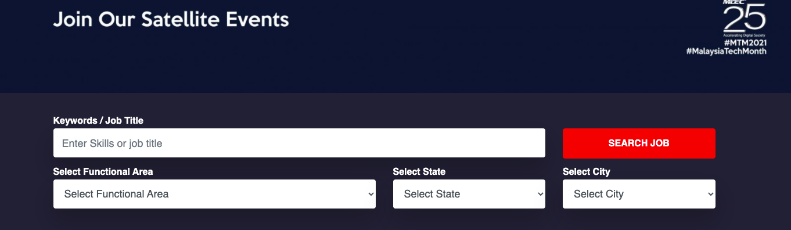791x230 pixels.
Task: Click the large 25 numeral in the logo
Action: [x=745, y=19]
